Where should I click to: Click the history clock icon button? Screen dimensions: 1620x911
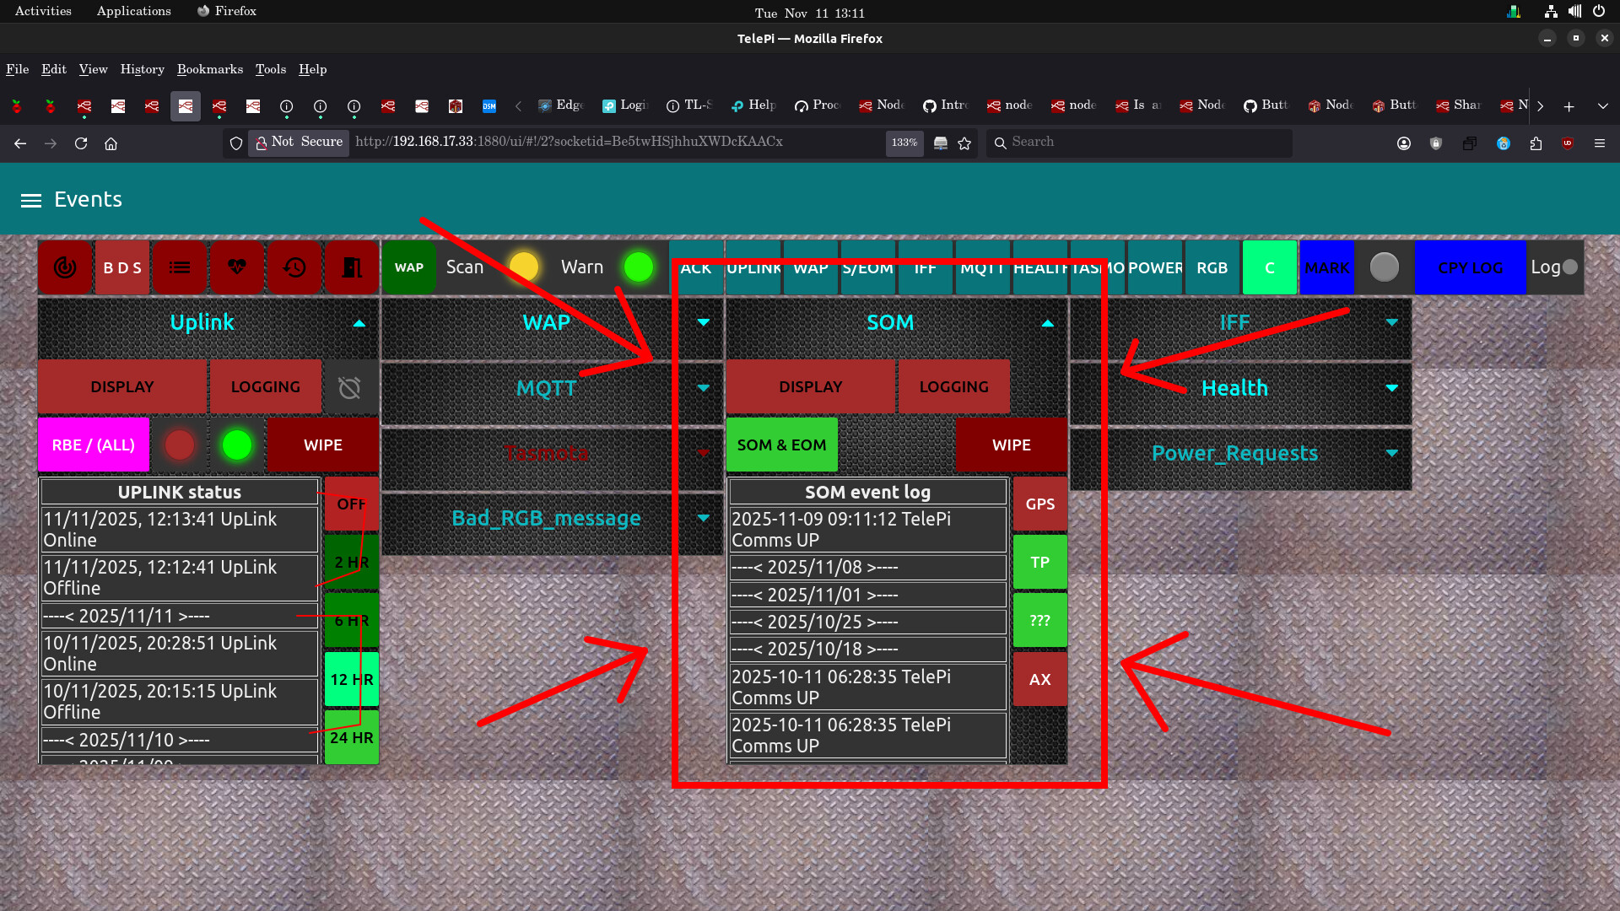(294, 267)
